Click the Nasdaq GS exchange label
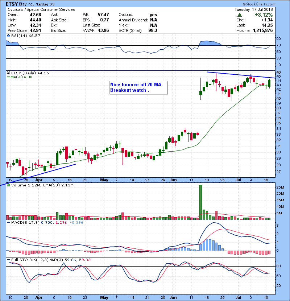 45,4
